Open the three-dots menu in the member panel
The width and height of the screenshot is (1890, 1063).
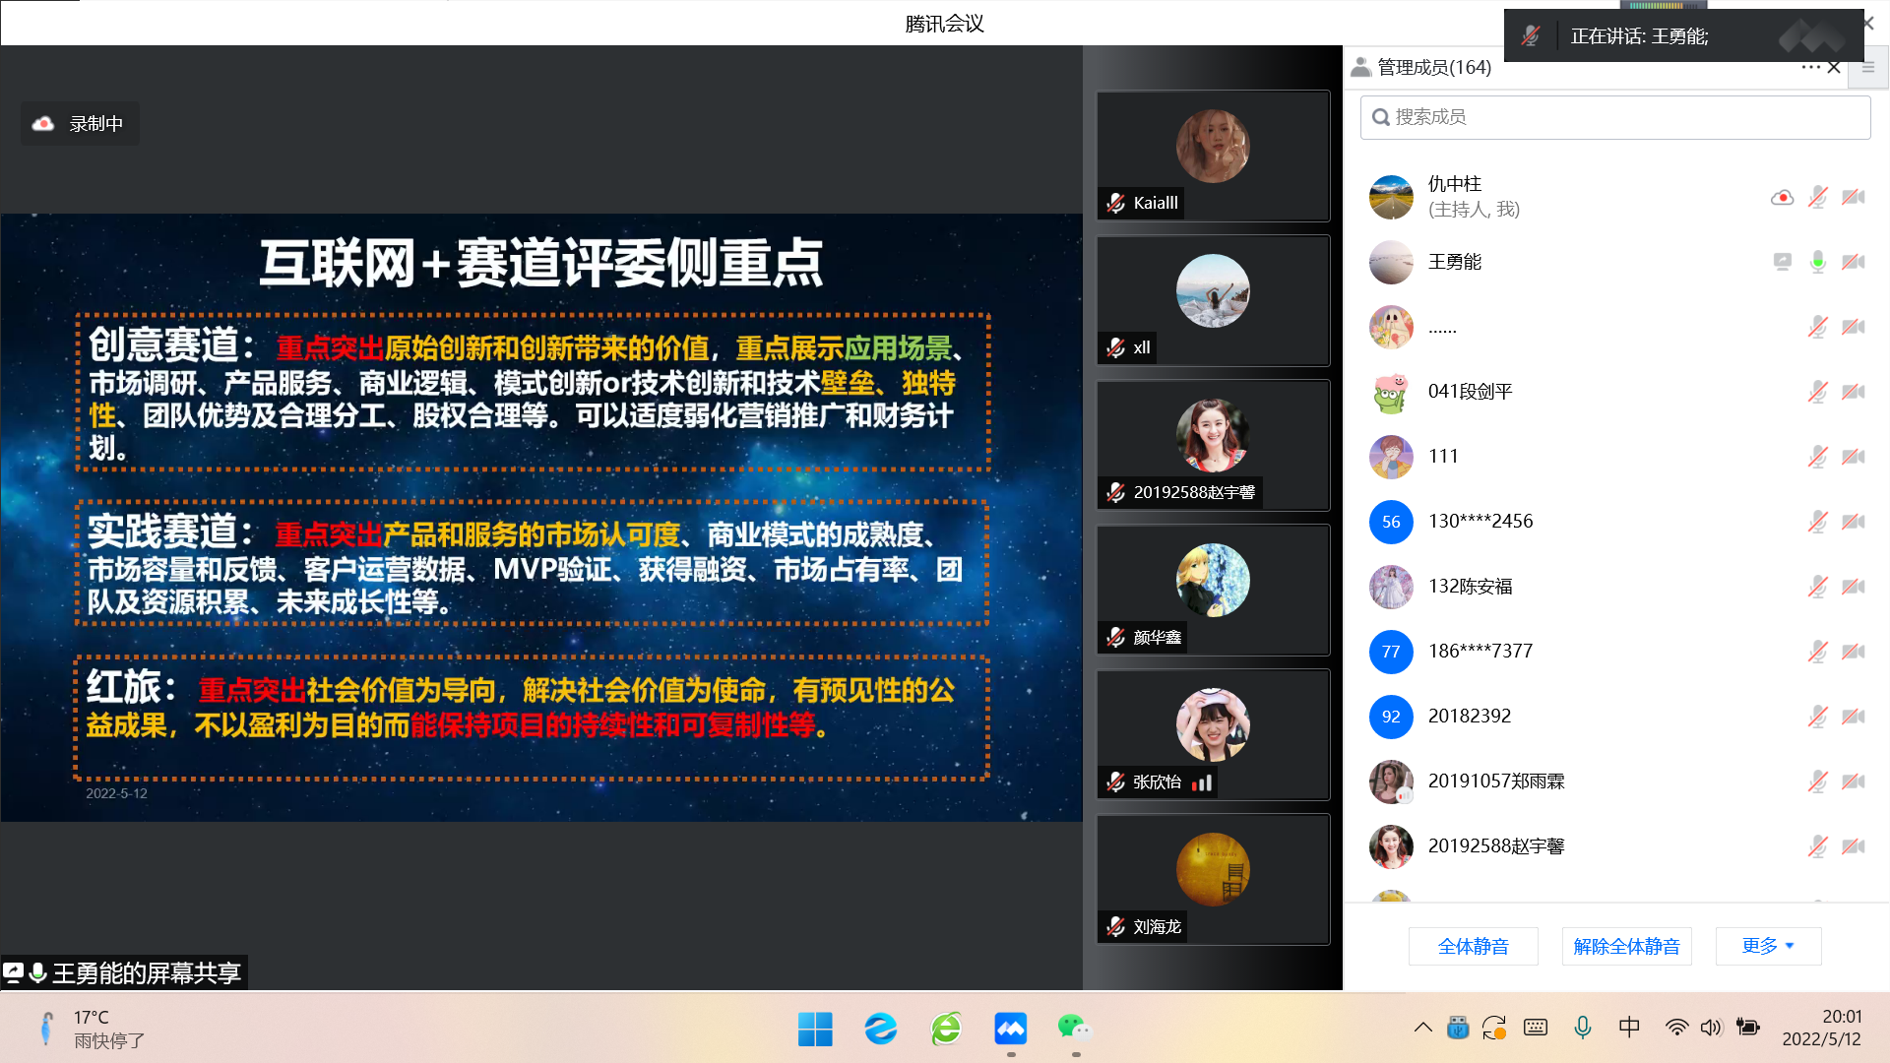click(1810, 67)
